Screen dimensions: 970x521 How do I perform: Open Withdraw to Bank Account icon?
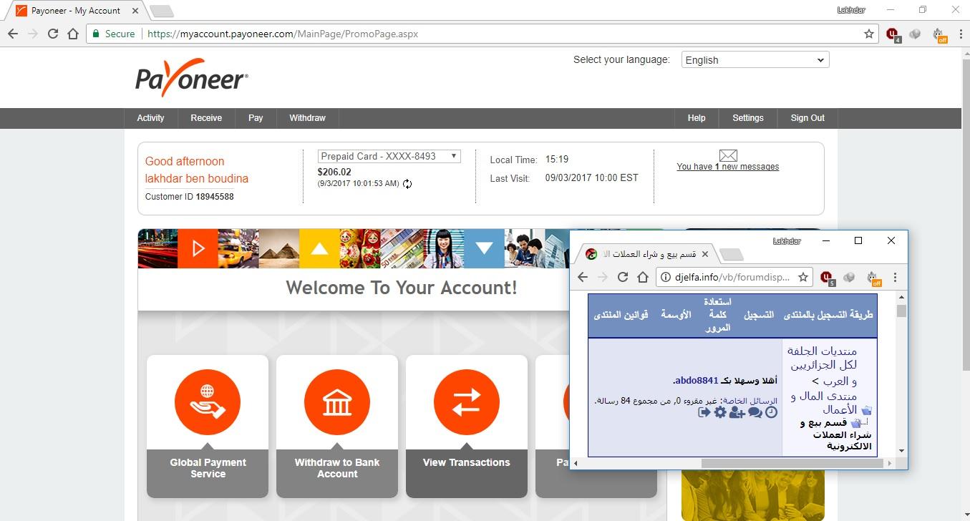point(337,402)
